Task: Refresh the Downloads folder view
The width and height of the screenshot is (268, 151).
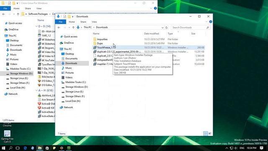Action: pyautogui.click(x=167, y=28)
